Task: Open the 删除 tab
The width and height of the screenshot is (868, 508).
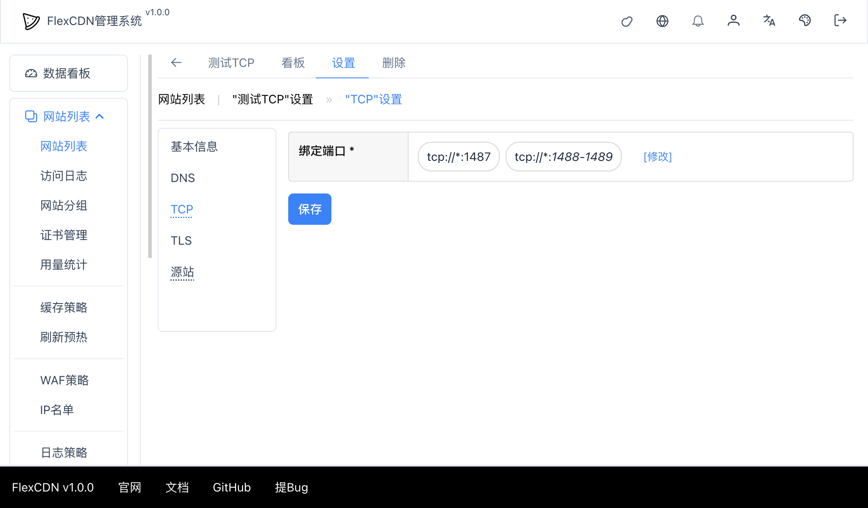Action: [x=393, y=63]
